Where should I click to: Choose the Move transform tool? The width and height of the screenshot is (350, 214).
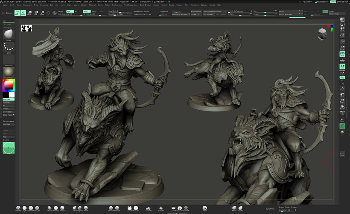tap(29, 13)
